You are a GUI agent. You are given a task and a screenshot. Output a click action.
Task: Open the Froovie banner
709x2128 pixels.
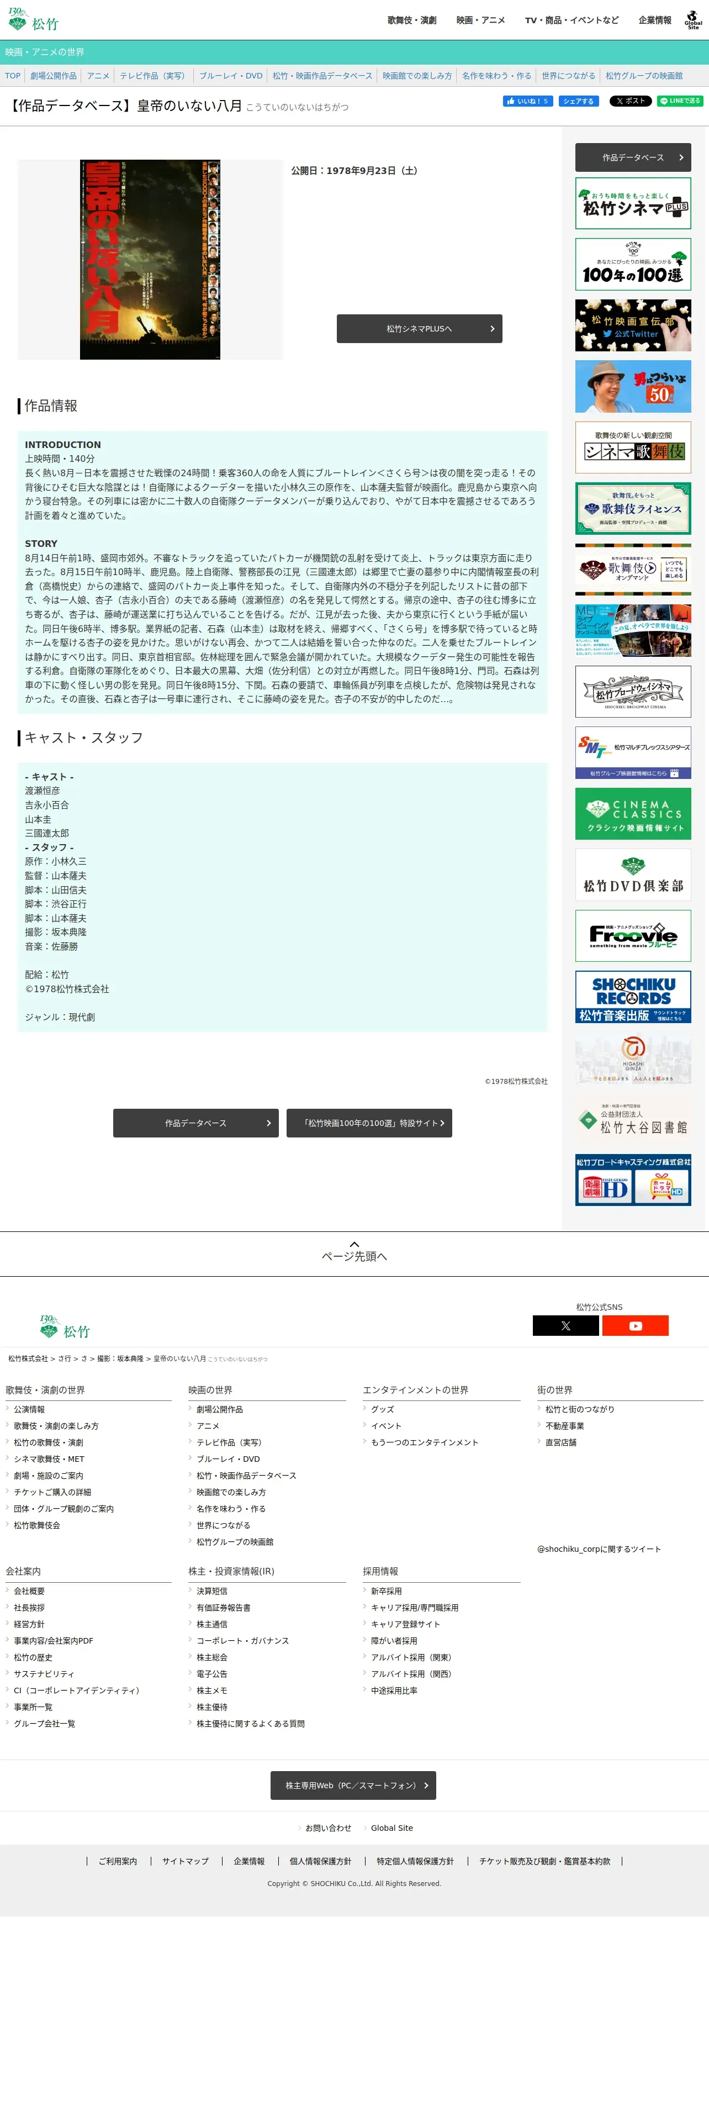tap(633, 936)
